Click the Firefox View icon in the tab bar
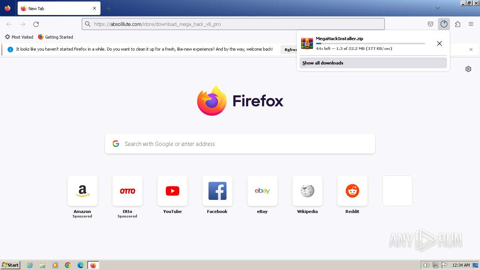Image resolution: width=480 pixels, height=270 pixels. click(7, 8)
